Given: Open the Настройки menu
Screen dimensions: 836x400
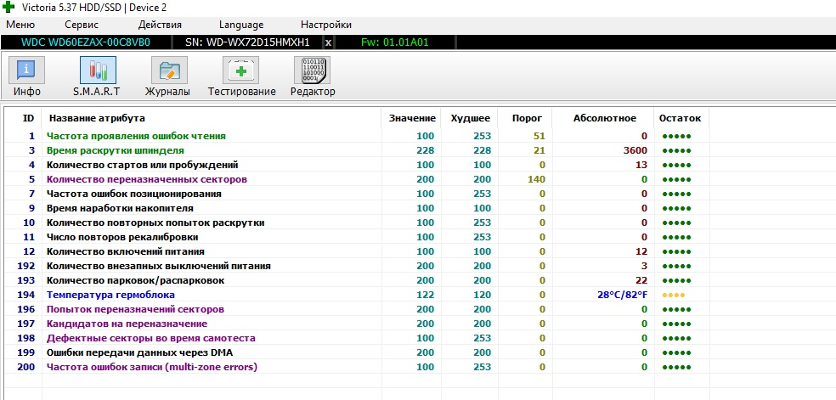Looking at the screenshot, I should point(326,25).
